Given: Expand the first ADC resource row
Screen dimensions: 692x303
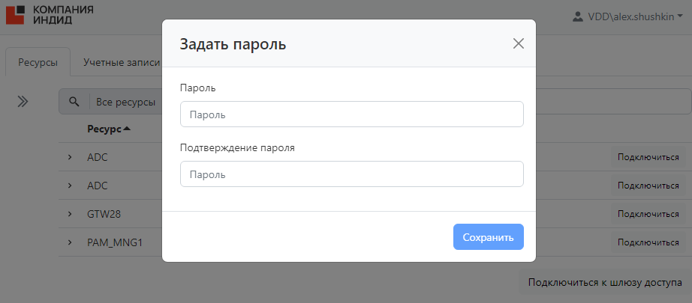Looking at the screenshot, I should click(x=69, y=157).
